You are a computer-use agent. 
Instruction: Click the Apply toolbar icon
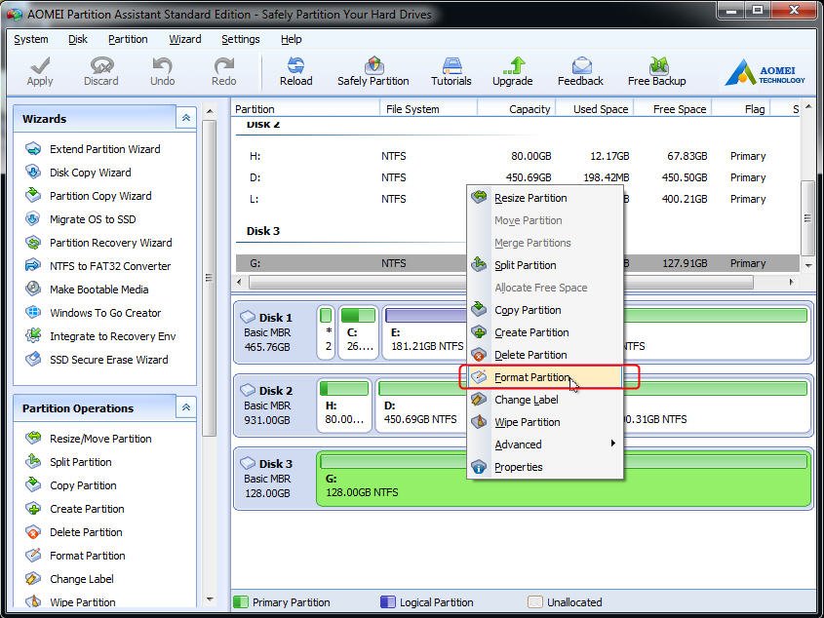point(40,71)
